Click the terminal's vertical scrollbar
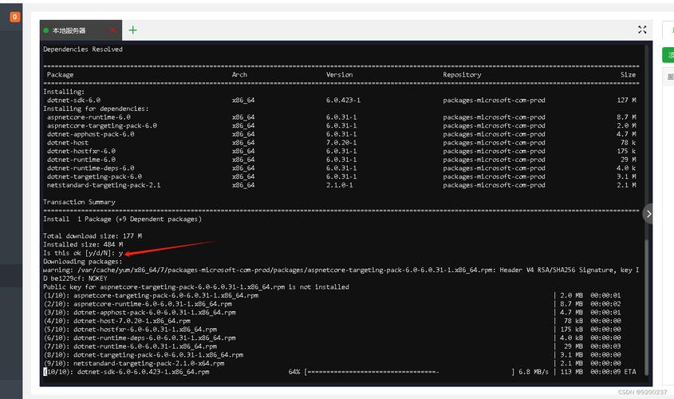 tap(646, 303)
